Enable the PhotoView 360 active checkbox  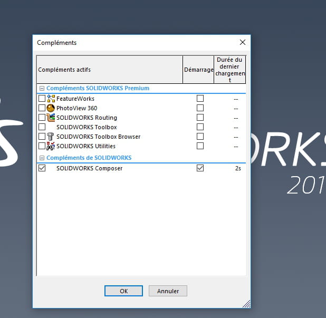tap(42, 108)
